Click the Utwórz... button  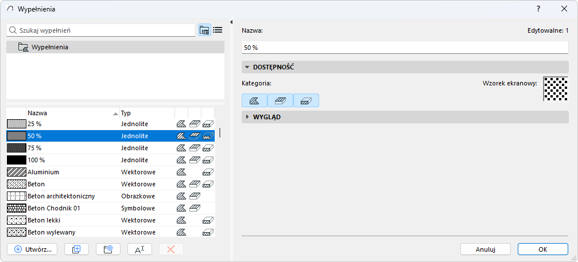click(32, 249)
